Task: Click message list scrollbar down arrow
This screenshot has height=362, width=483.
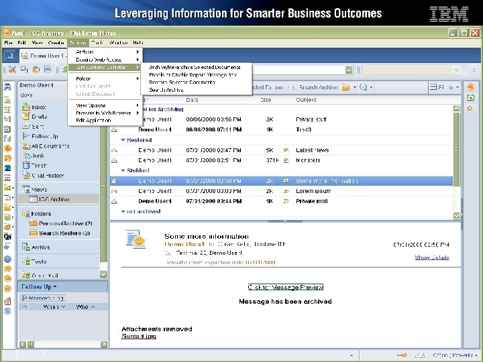Action: coord(457,216)
